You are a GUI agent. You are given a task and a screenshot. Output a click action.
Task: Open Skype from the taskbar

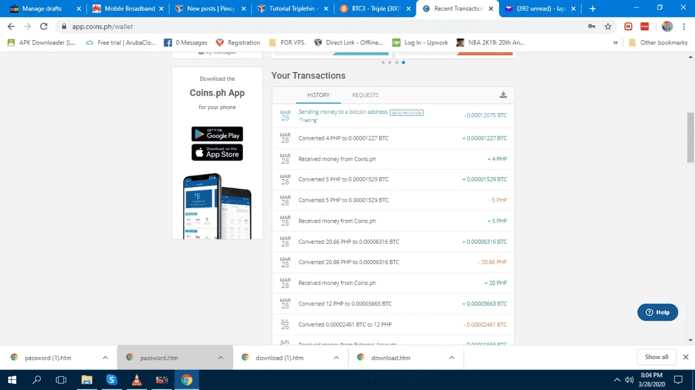click(112, 380)
